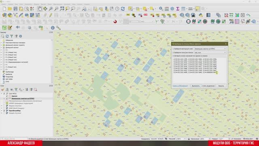The height and width of the screenshot is (146, 259).
Task: Refresh the map canvas
Action: pos(123,9)
